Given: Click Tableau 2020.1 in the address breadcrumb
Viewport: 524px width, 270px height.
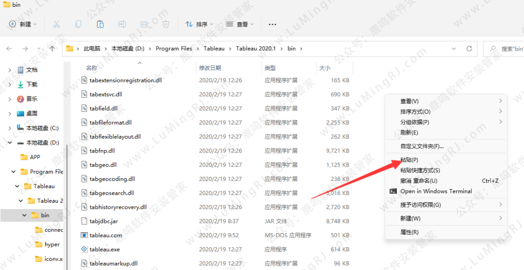Looking at the screenshot, I should pos(255,48).
